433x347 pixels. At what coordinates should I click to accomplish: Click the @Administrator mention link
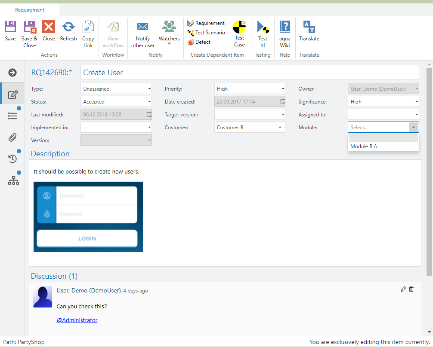coord(77,320)
